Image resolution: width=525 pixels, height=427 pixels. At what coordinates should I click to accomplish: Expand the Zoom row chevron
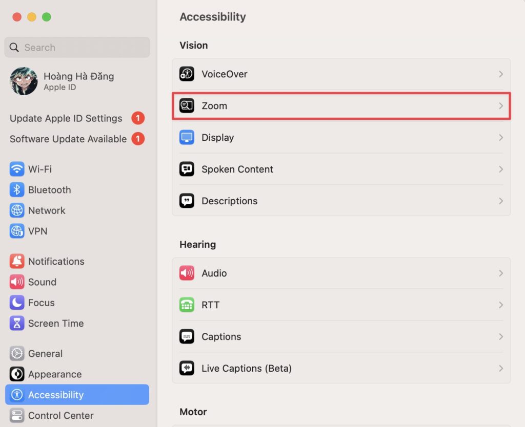tap(501, 105)
